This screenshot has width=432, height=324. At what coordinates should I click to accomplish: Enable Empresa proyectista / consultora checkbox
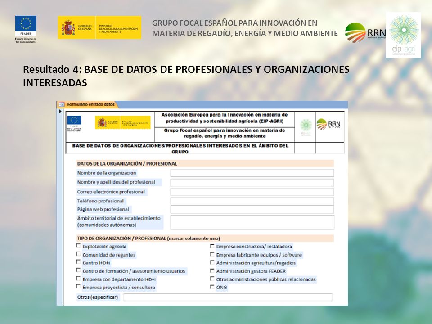tap(78, 287)
